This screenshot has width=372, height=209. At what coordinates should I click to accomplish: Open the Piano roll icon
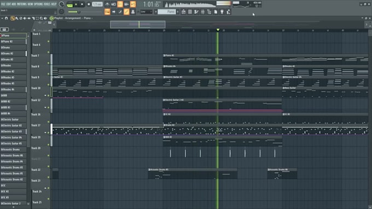(x=196, y=11)
